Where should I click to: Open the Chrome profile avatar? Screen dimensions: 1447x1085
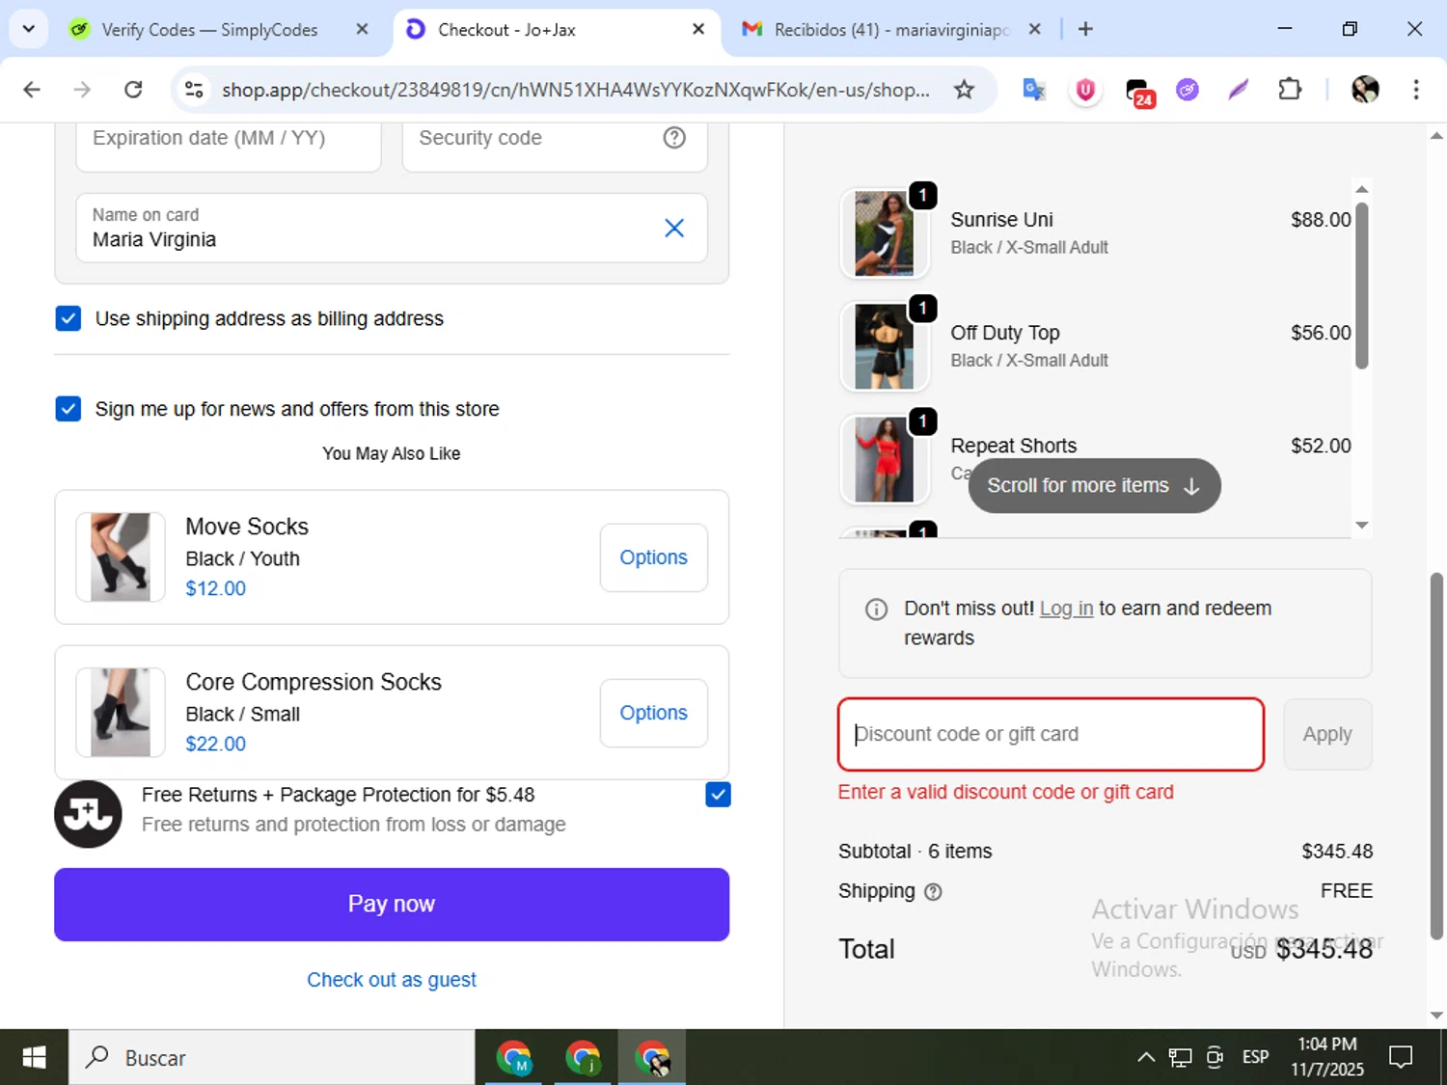[1365, 90]
